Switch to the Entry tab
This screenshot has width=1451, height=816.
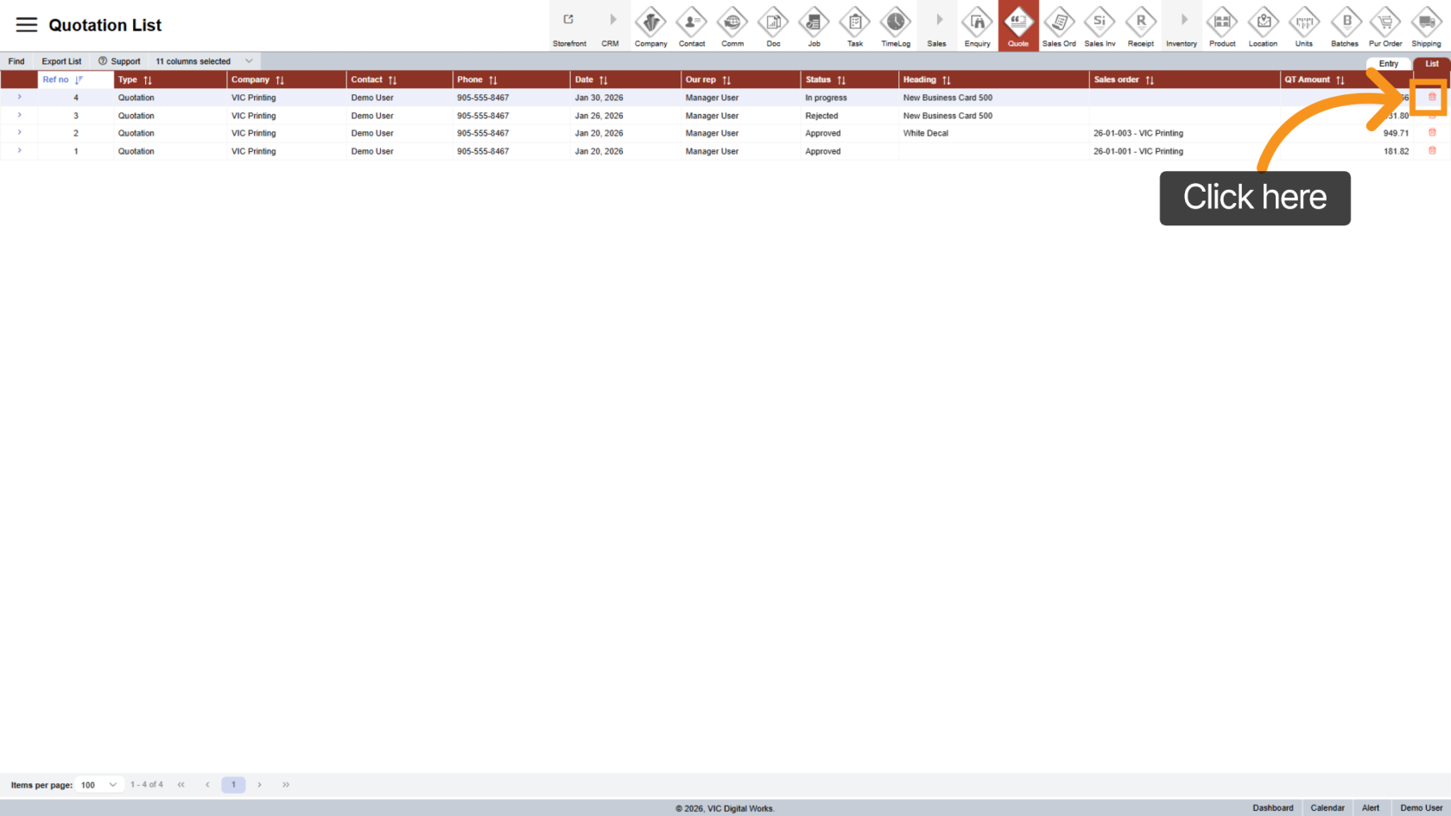pyautogui.click(x=1388, y=64)
